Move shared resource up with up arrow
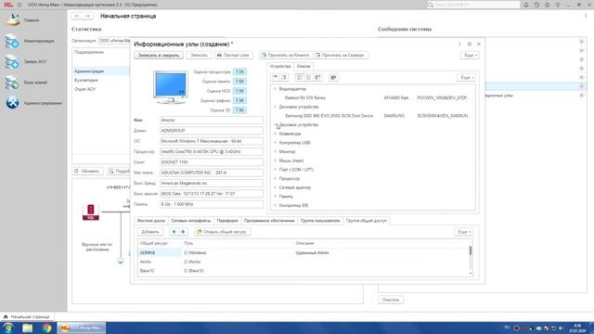The height and width of the screenshot is (334, 594). tap(174, 232)
